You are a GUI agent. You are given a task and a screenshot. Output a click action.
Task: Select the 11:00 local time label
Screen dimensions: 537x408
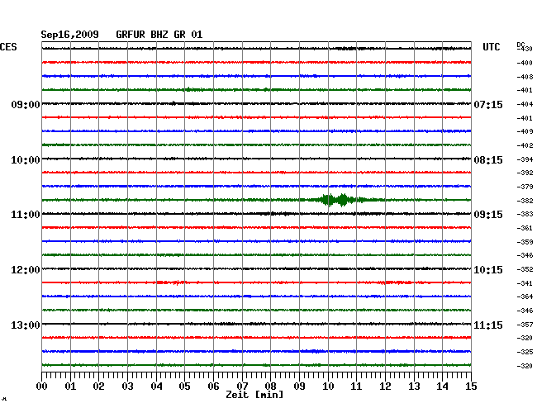point(26,215)
